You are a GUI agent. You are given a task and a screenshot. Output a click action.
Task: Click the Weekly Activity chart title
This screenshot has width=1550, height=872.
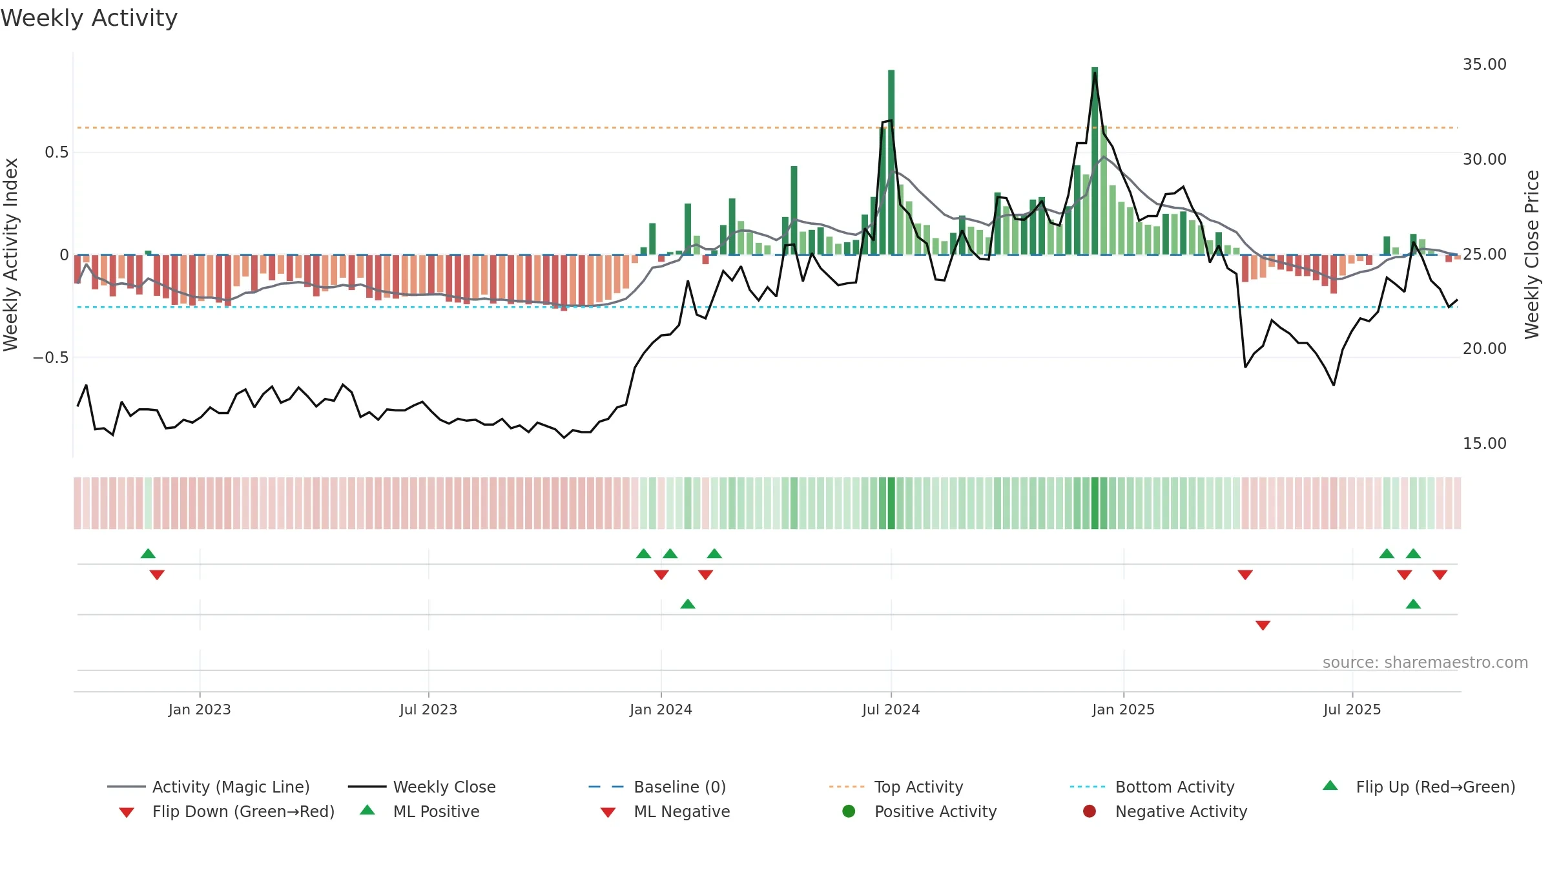tap(89, 18)
